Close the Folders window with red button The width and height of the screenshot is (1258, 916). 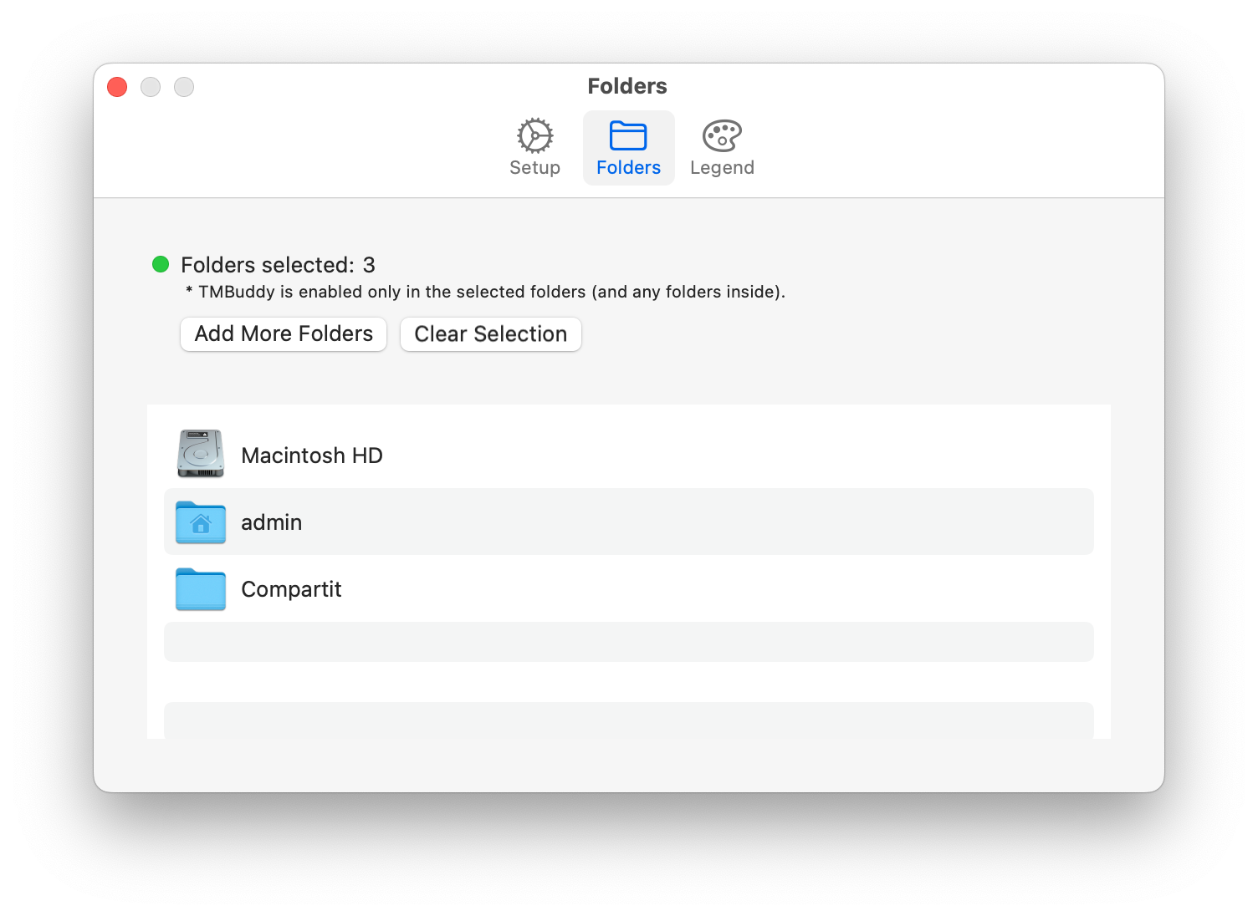(117, 87)
